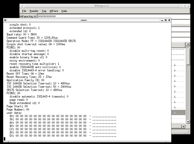
Task: Click the xterm title bar
Action: 84,20
